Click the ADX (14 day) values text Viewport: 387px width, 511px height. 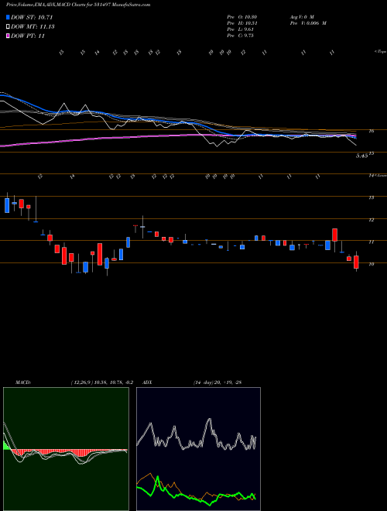tap(217, 382)
